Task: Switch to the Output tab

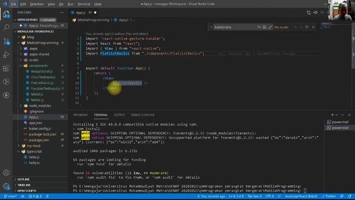Action: click(119, 115)
